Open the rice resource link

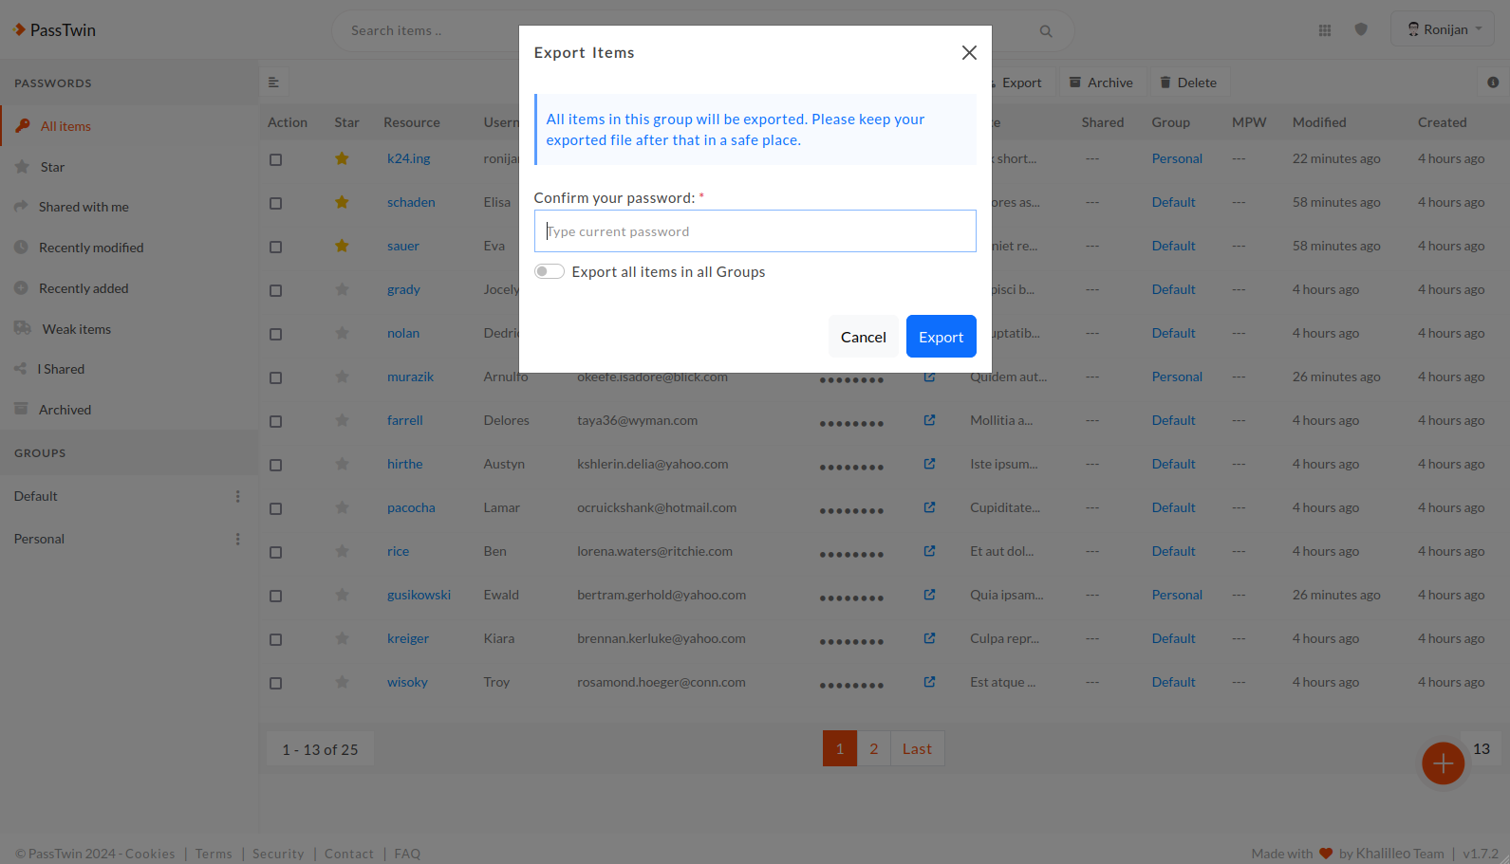click(398, 551)
